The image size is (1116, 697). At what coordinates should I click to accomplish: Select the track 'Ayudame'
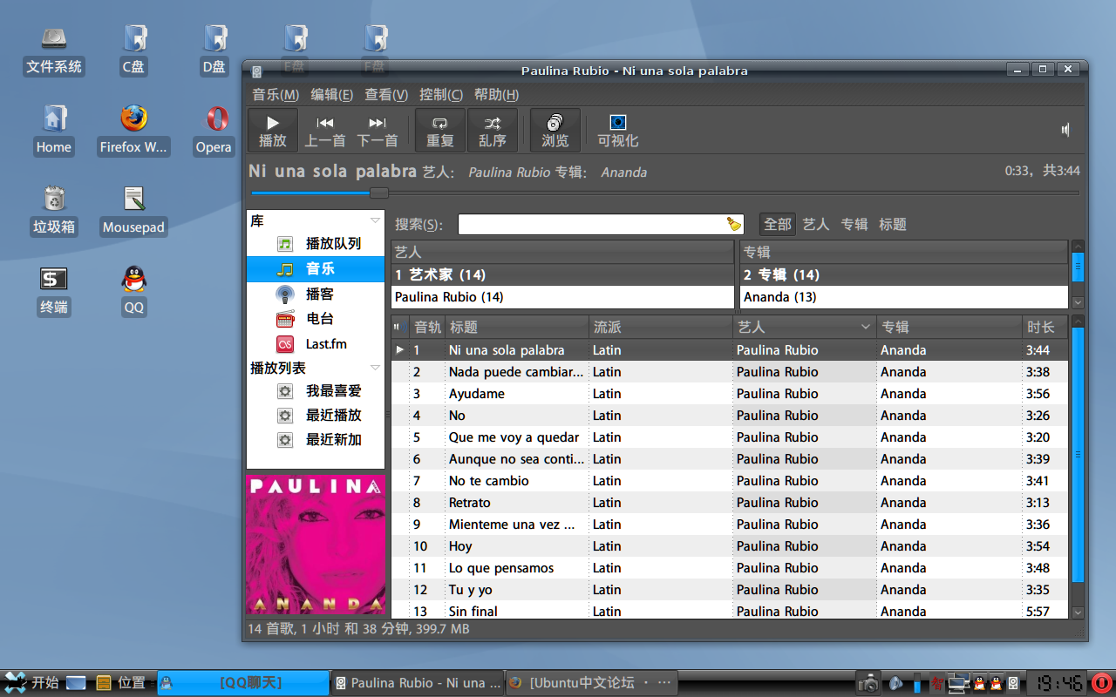(730, 394)
